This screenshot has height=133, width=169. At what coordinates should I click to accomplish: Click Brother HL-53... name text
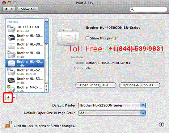(x=30, y=79)
